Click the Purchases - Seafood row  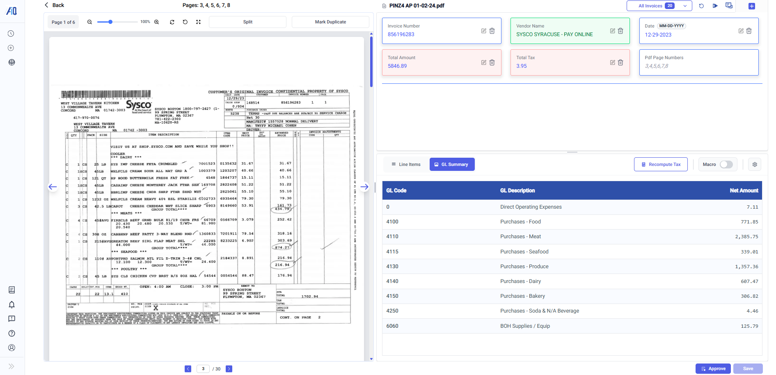pyautogui.click(x=572, y=251)
